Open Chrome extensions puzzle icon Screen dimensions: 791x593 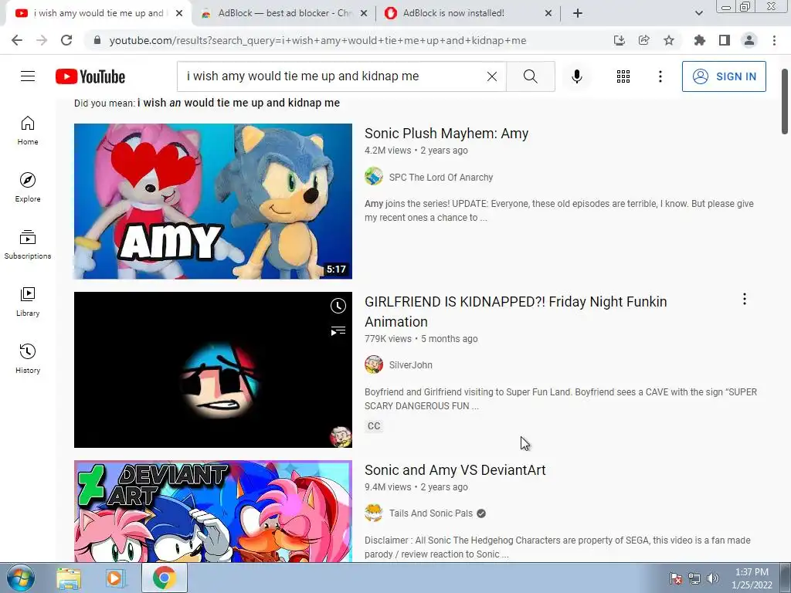click(699, 40)
